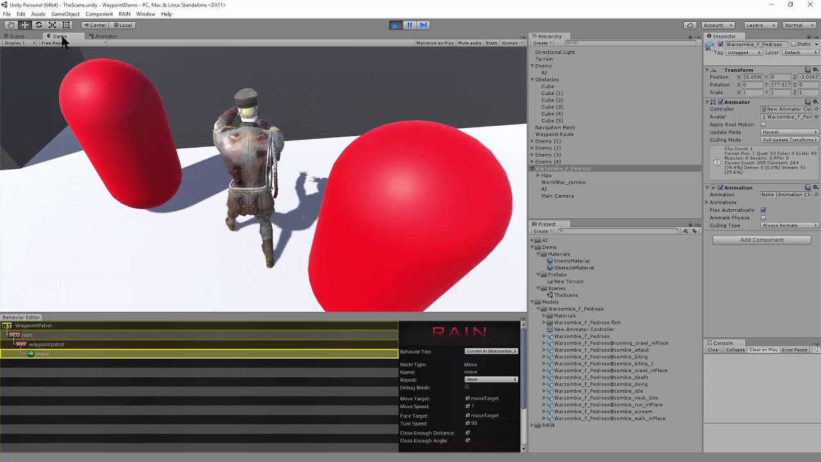Toggle the Center pivot button
Image resolution: width=821 pixels, height=462 pixels.
coord(95,25)
